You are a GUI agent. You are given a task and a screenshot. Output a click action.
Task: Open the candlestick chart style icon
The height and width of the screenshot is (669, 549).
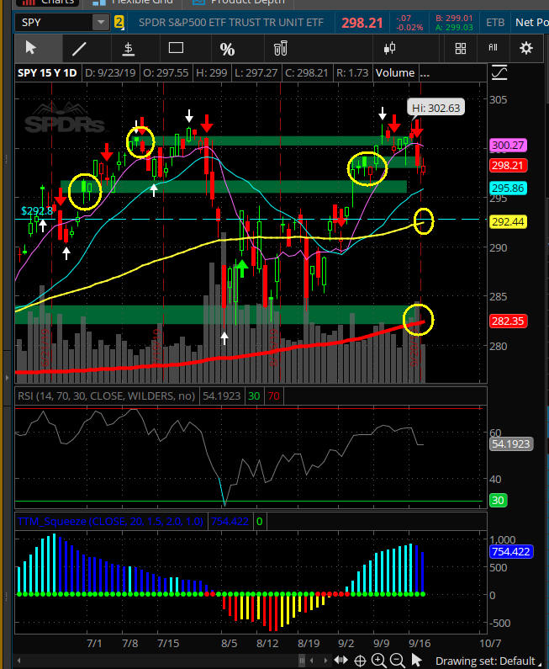pos(389,48)
